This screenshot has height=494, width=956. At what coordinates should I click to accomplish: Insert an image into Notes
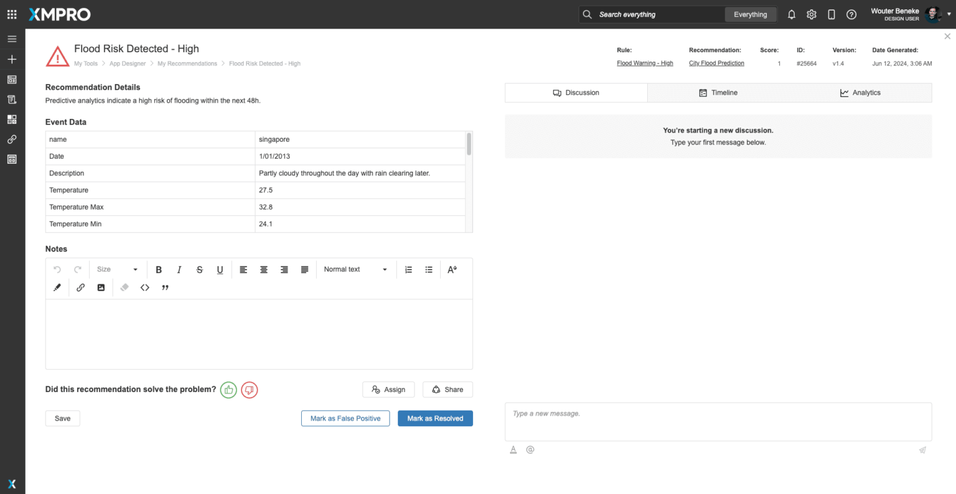[x=101, y=287]
